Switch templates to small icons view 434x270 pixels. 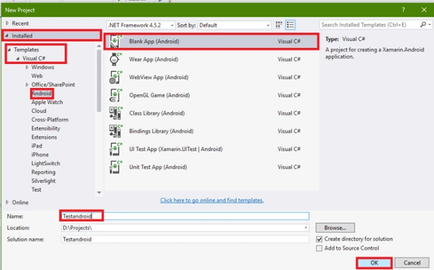(x=278, y=25)
